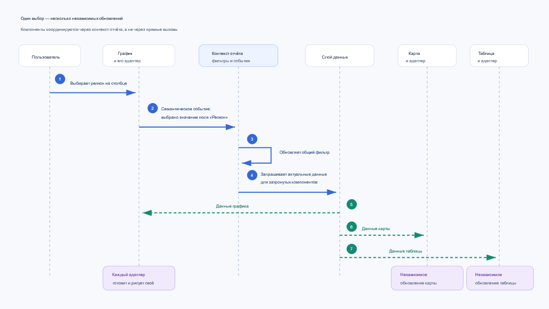Image resolution: width=549 pixels, height=309 pixels.
Task: Select the Контекст отчёта participant box
Action: [238, 55]
